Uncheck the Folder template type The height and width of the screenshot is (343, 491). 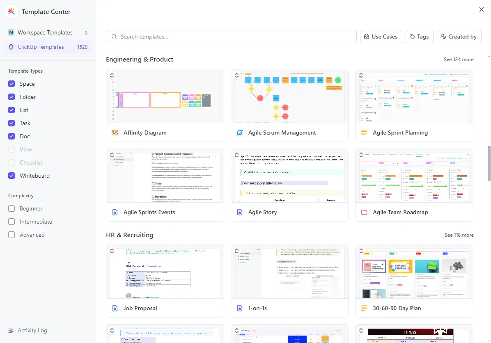tap(11, 97)
